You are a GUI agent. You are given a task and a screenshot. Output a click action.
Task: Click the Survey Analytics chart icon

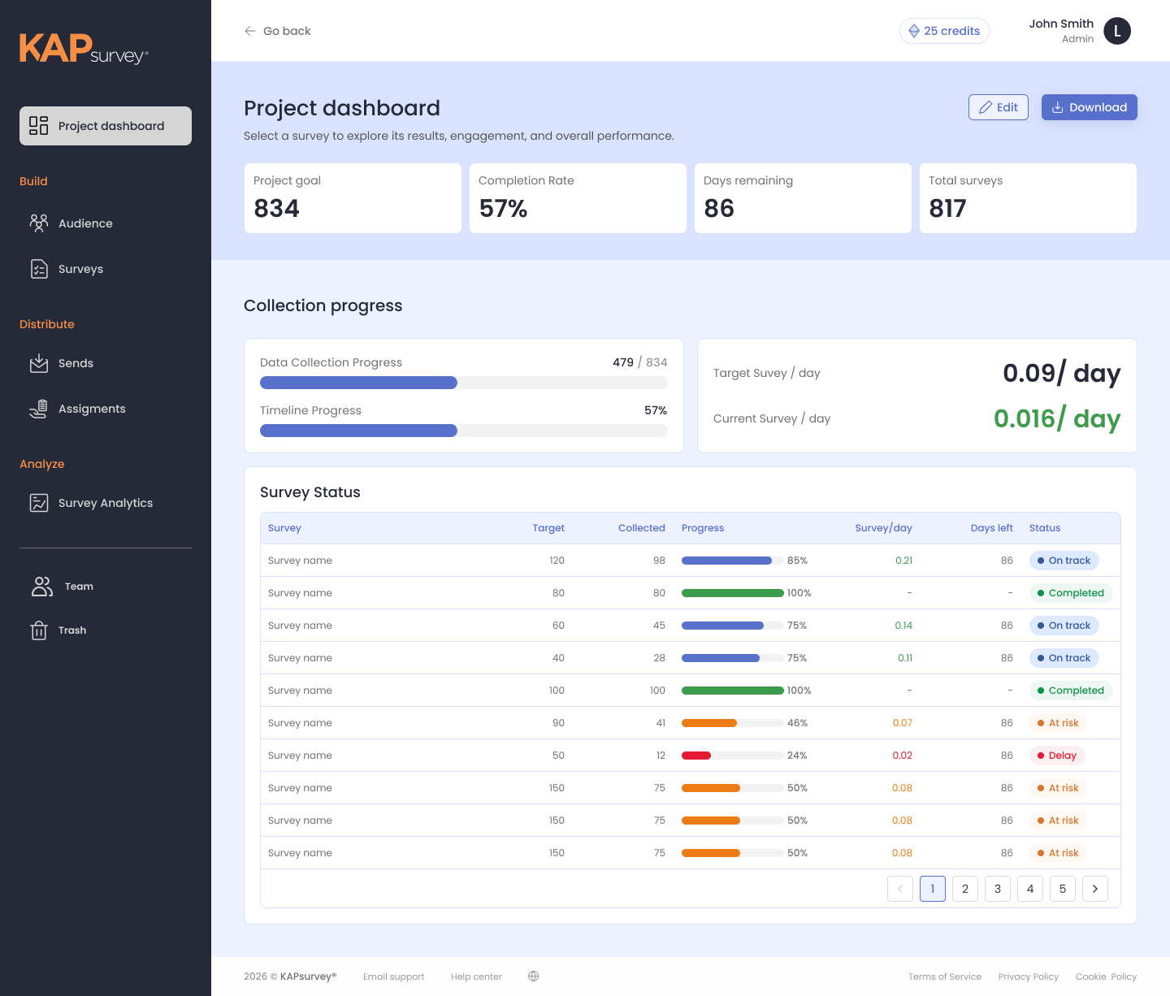[x=38, y=503]
